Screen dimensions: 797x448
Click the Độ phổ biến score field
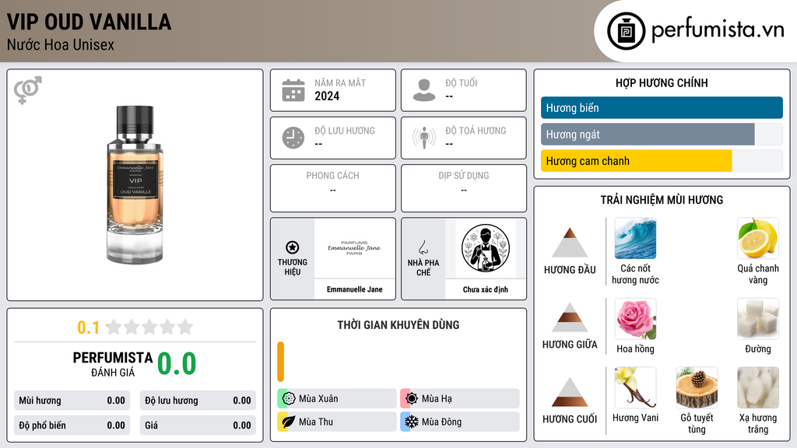coord(72,425)
